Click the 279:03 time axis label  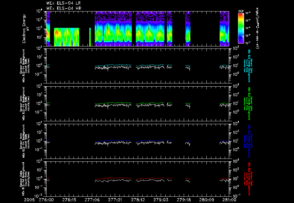(160, 200)
